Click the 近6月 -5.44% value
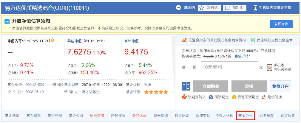 coord(145,65)
